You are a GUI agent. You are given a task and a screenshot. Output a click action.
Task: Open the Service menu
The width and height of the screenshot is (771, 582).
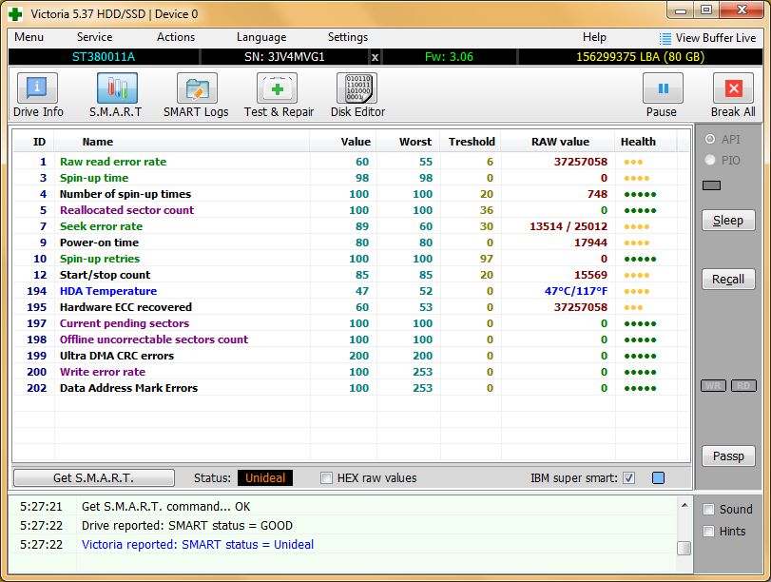point(94,37)
